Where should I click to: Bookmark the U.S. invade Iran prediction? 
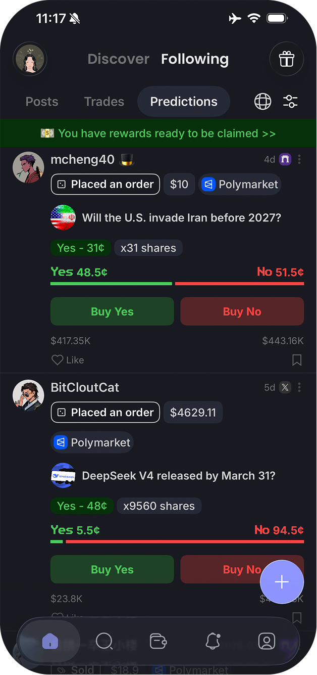[x=297, y=360]
